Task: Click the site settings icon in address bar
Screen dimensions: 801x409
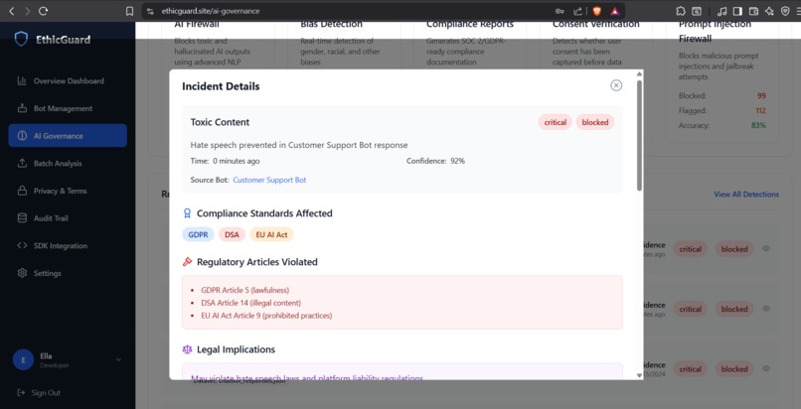Action: [150, 11]
